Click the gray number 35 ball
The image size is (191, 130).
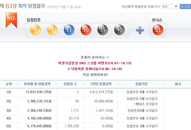pos(103,30)
